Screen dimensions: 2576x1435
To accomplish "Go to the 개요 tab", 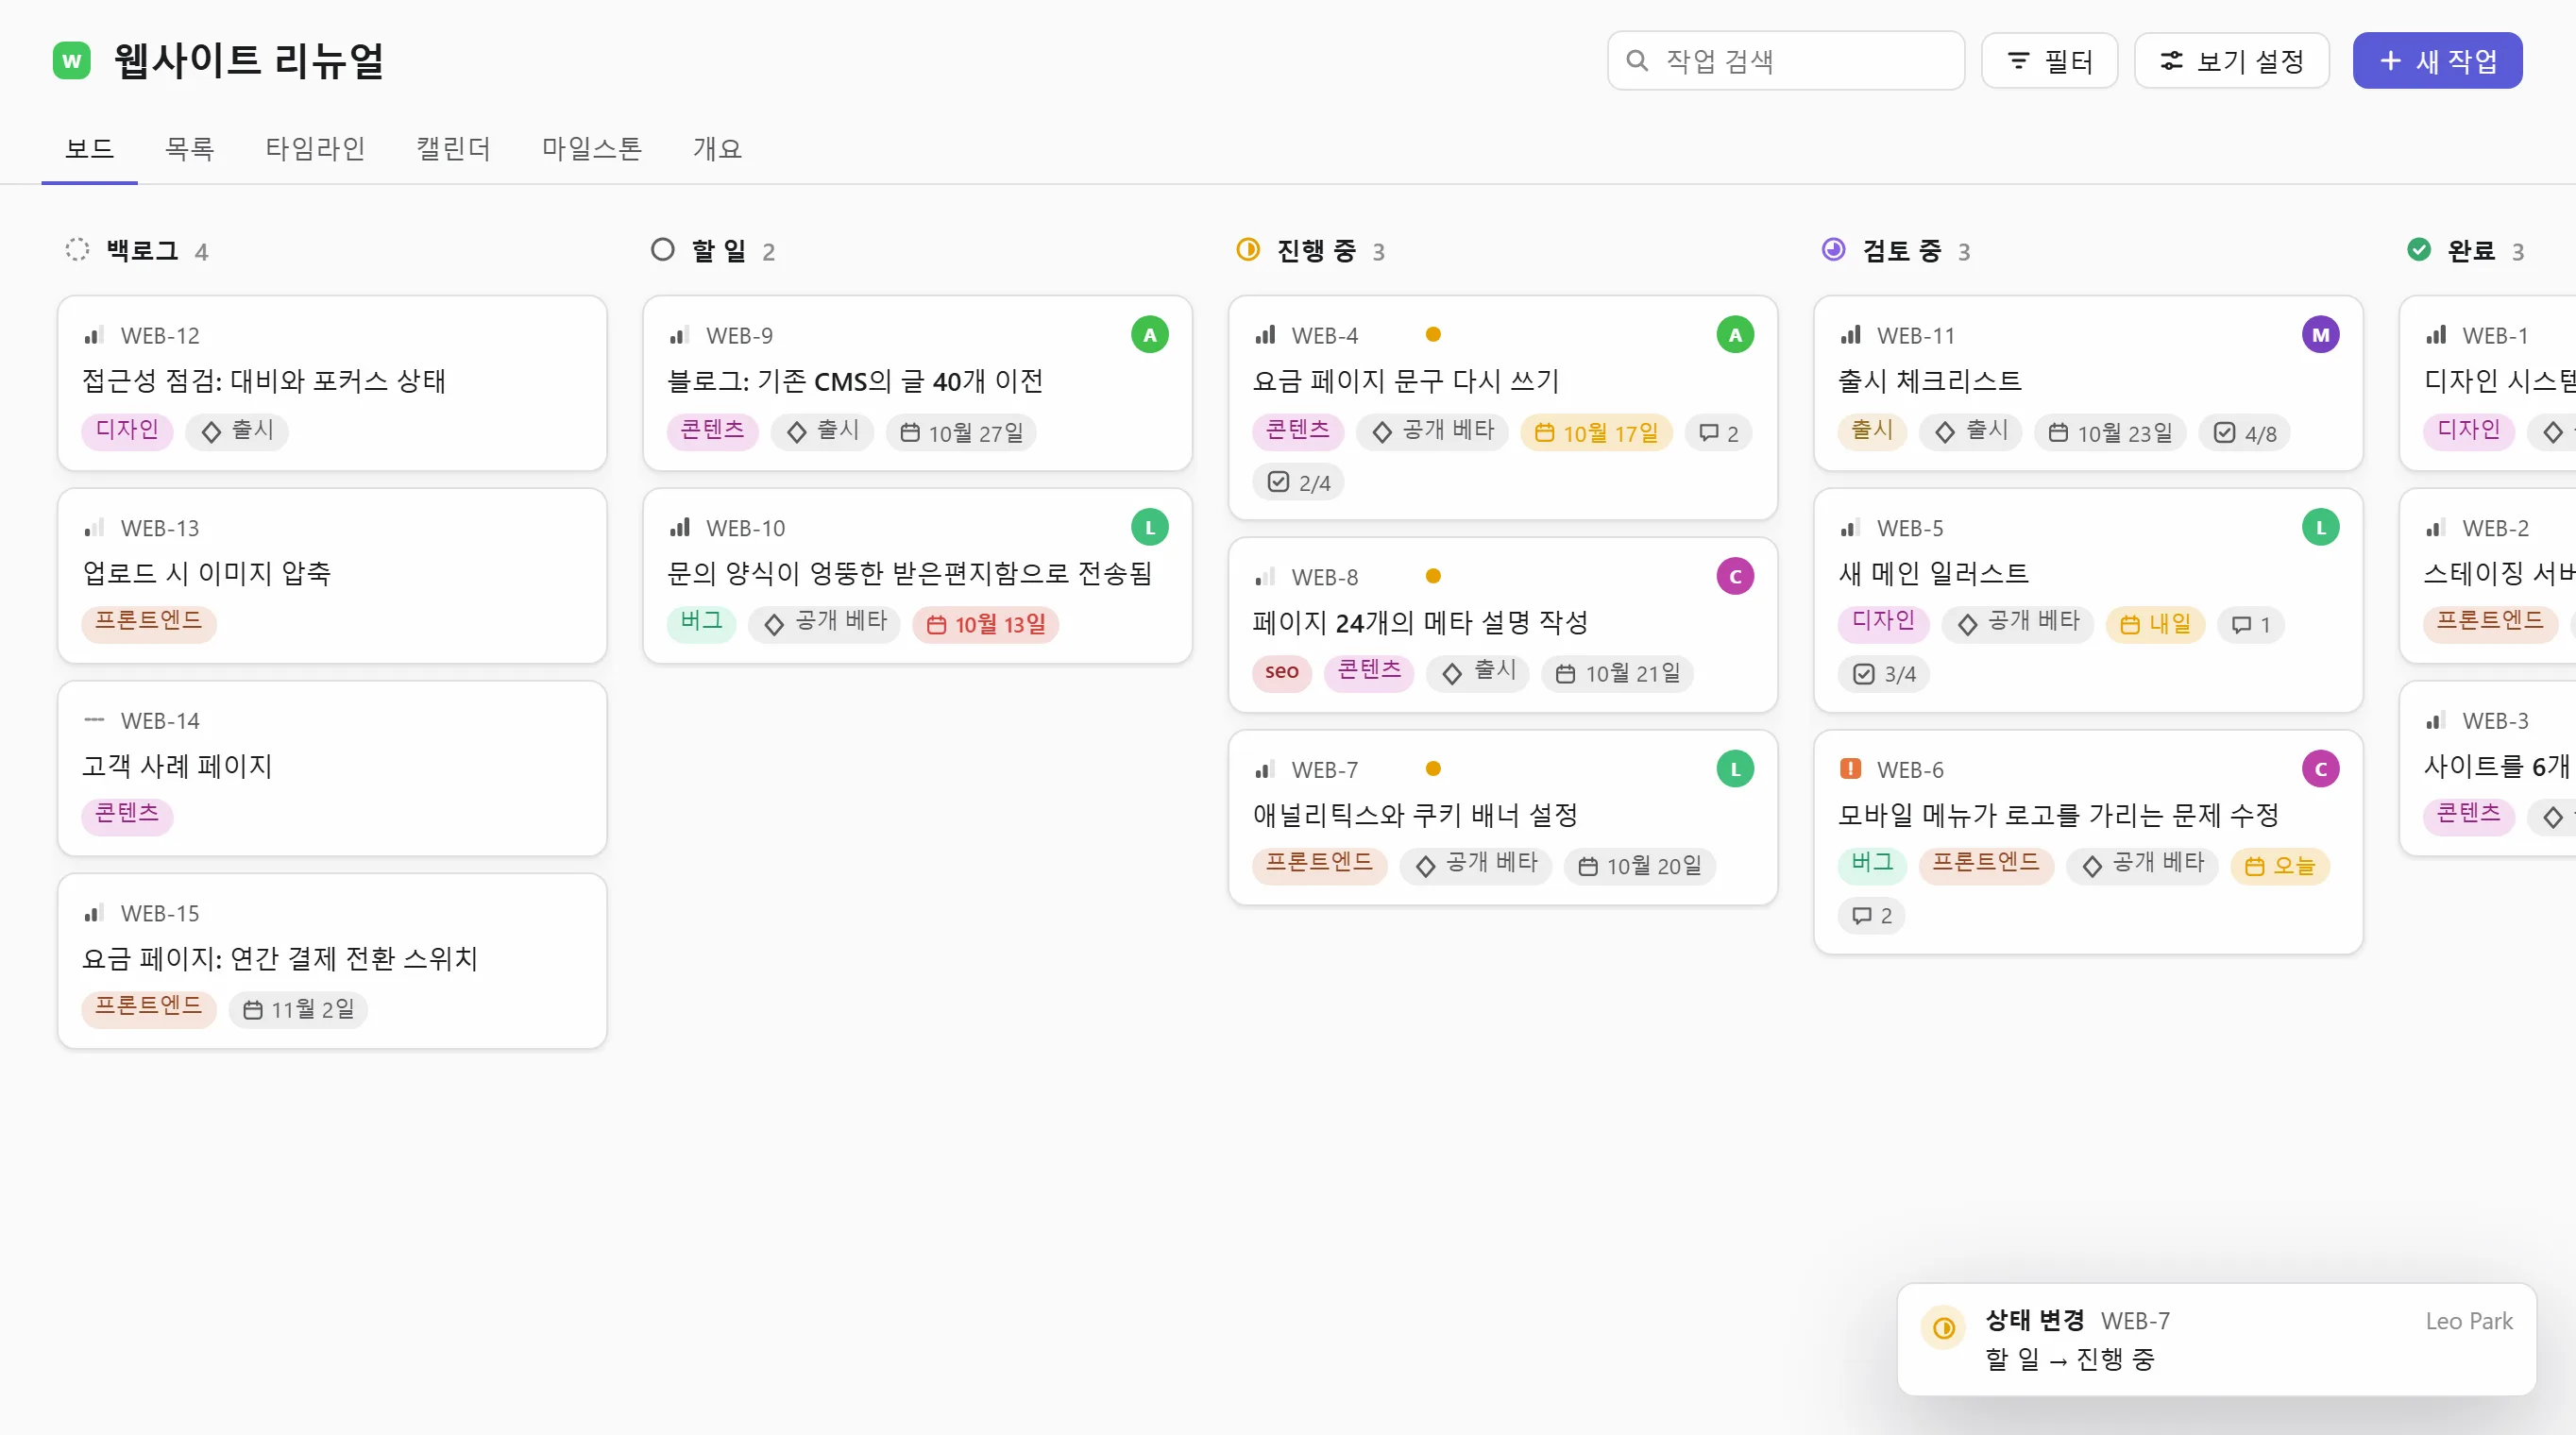I will 717,149.
